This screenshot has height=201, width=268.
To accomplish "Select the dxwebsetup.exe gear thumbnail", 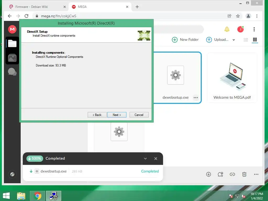I will (x=176, y=75).
